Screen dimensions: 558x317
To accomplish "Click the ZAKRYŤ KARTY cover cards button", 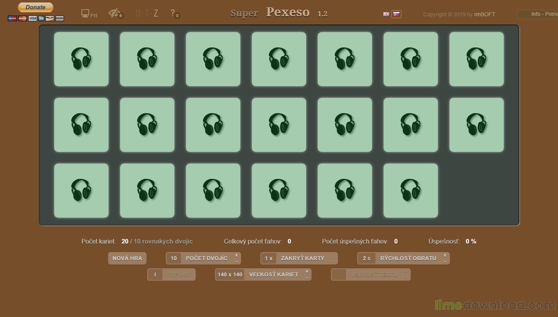I will (302, 258).
